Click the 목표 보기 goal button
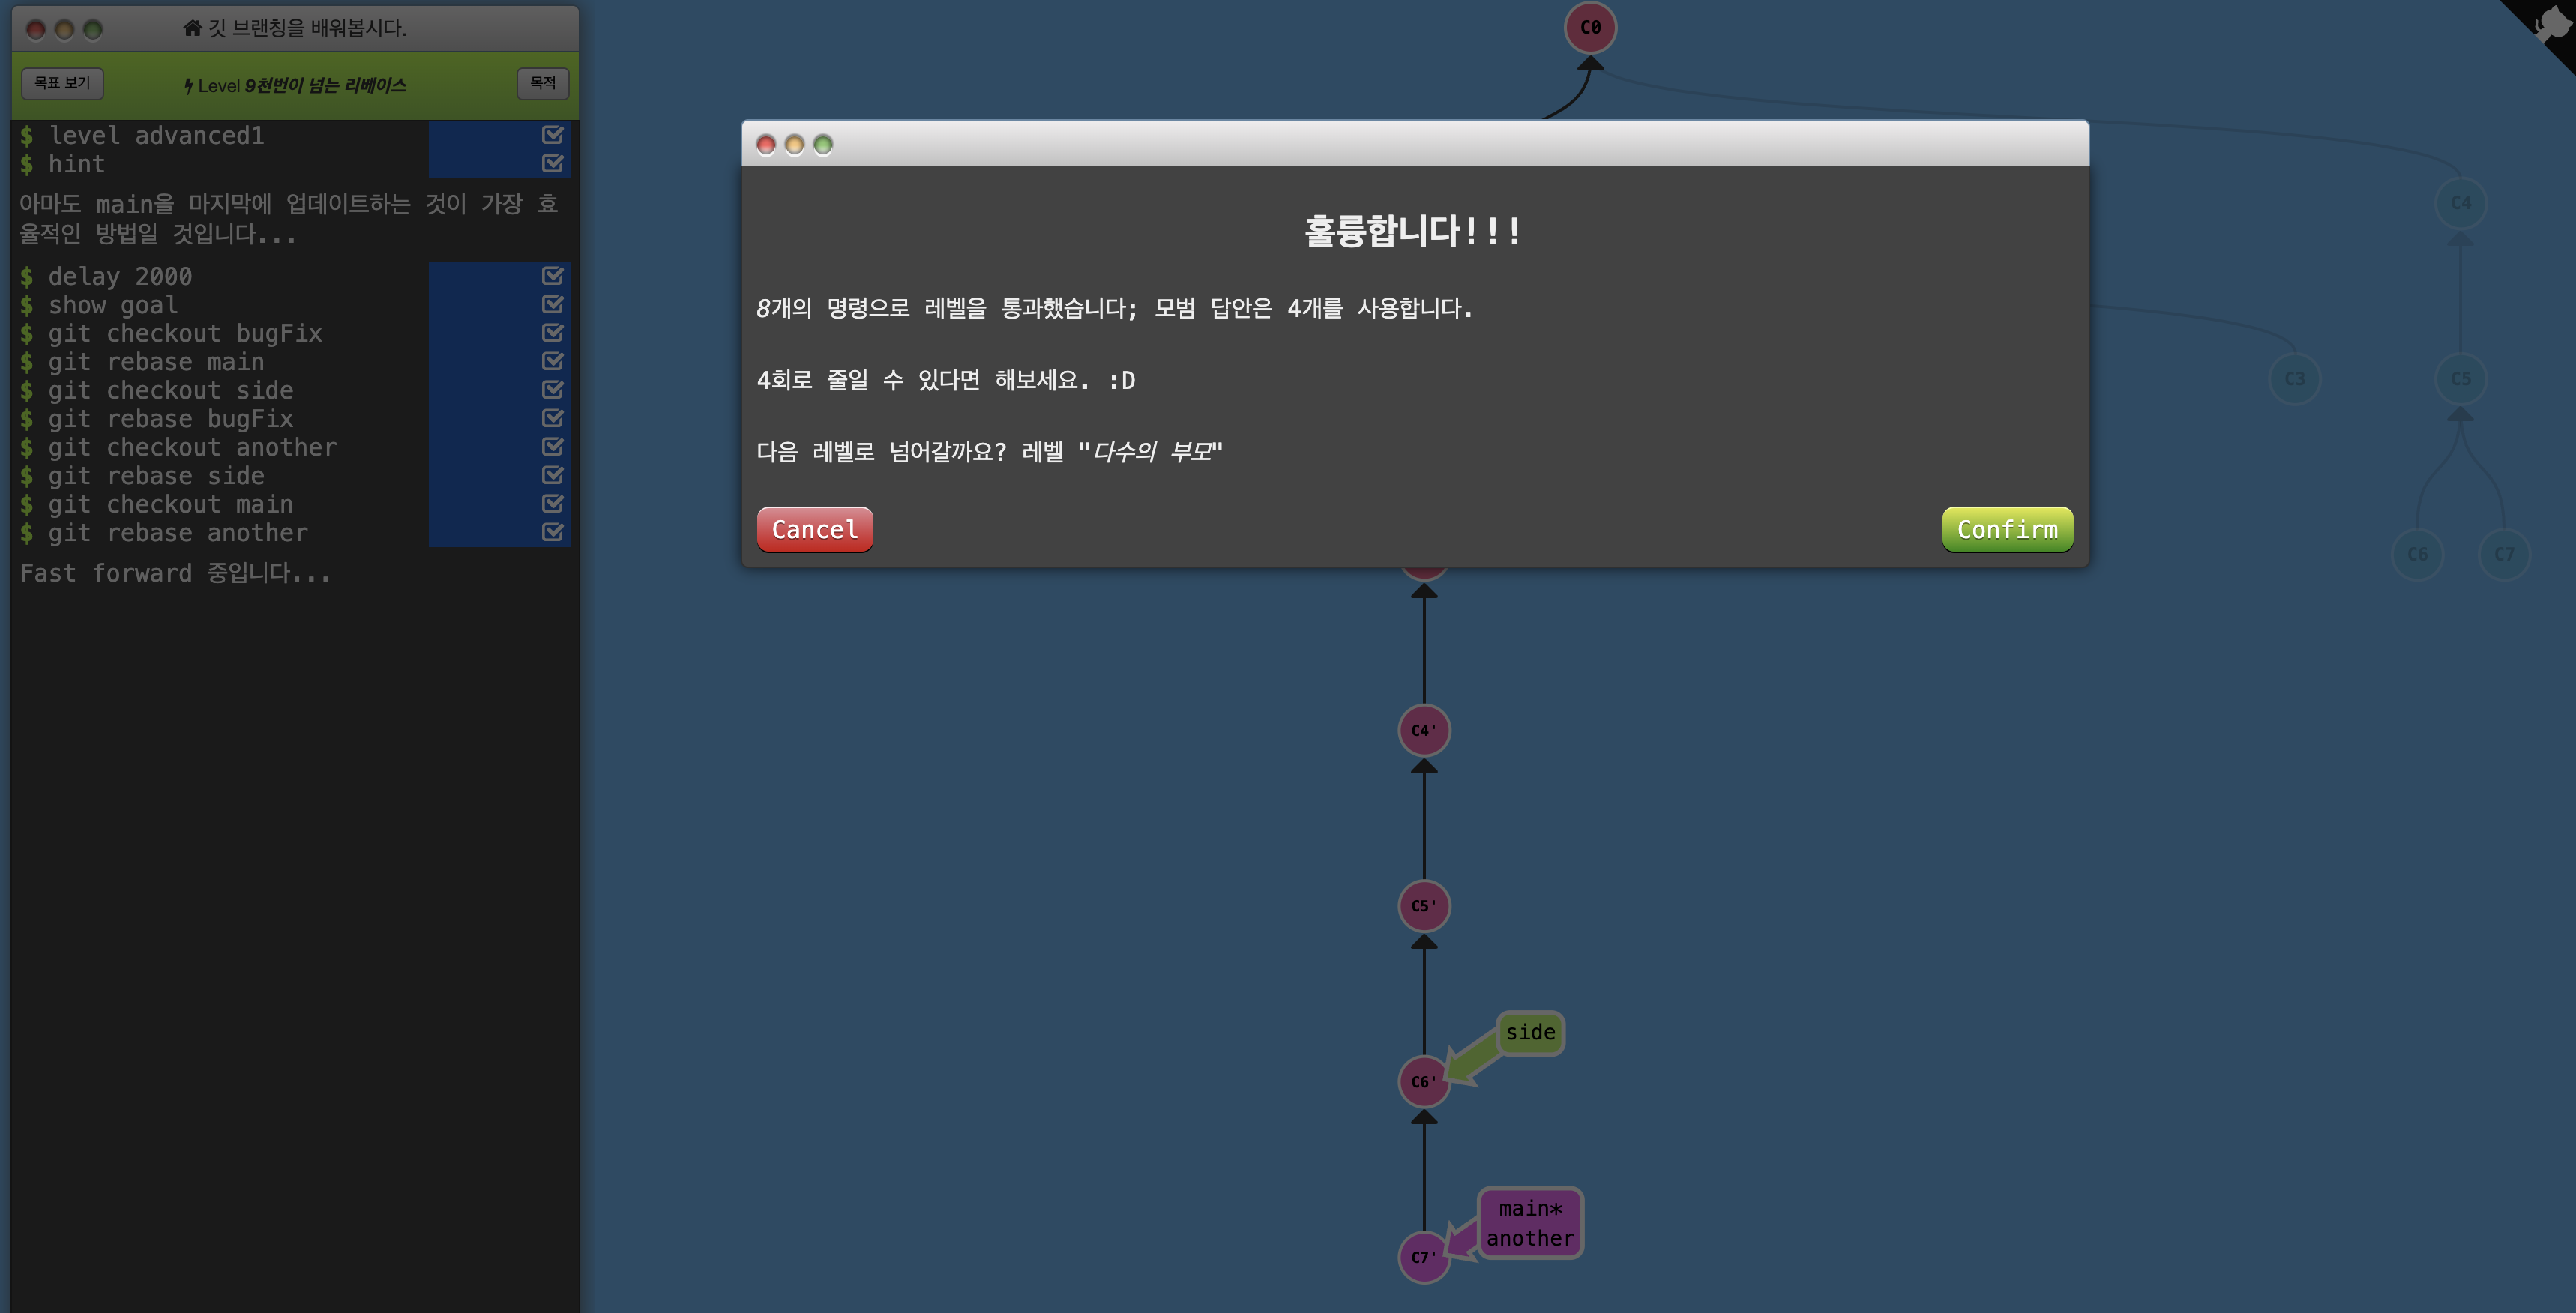Screen dimensions: 2576x1313 [x=62, y=83]
